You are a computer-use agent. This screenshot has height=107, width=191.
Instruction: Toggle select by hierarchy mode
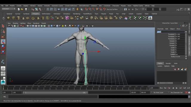click(33, 9)
